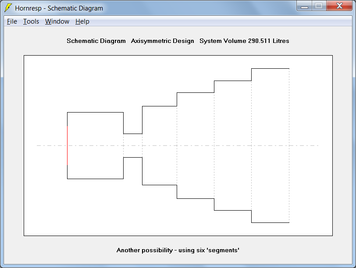Image resolution: width=356 pixels, height=268 pixels.
Task: Click the red driver diaphragm line
Action: coord(67,145)
